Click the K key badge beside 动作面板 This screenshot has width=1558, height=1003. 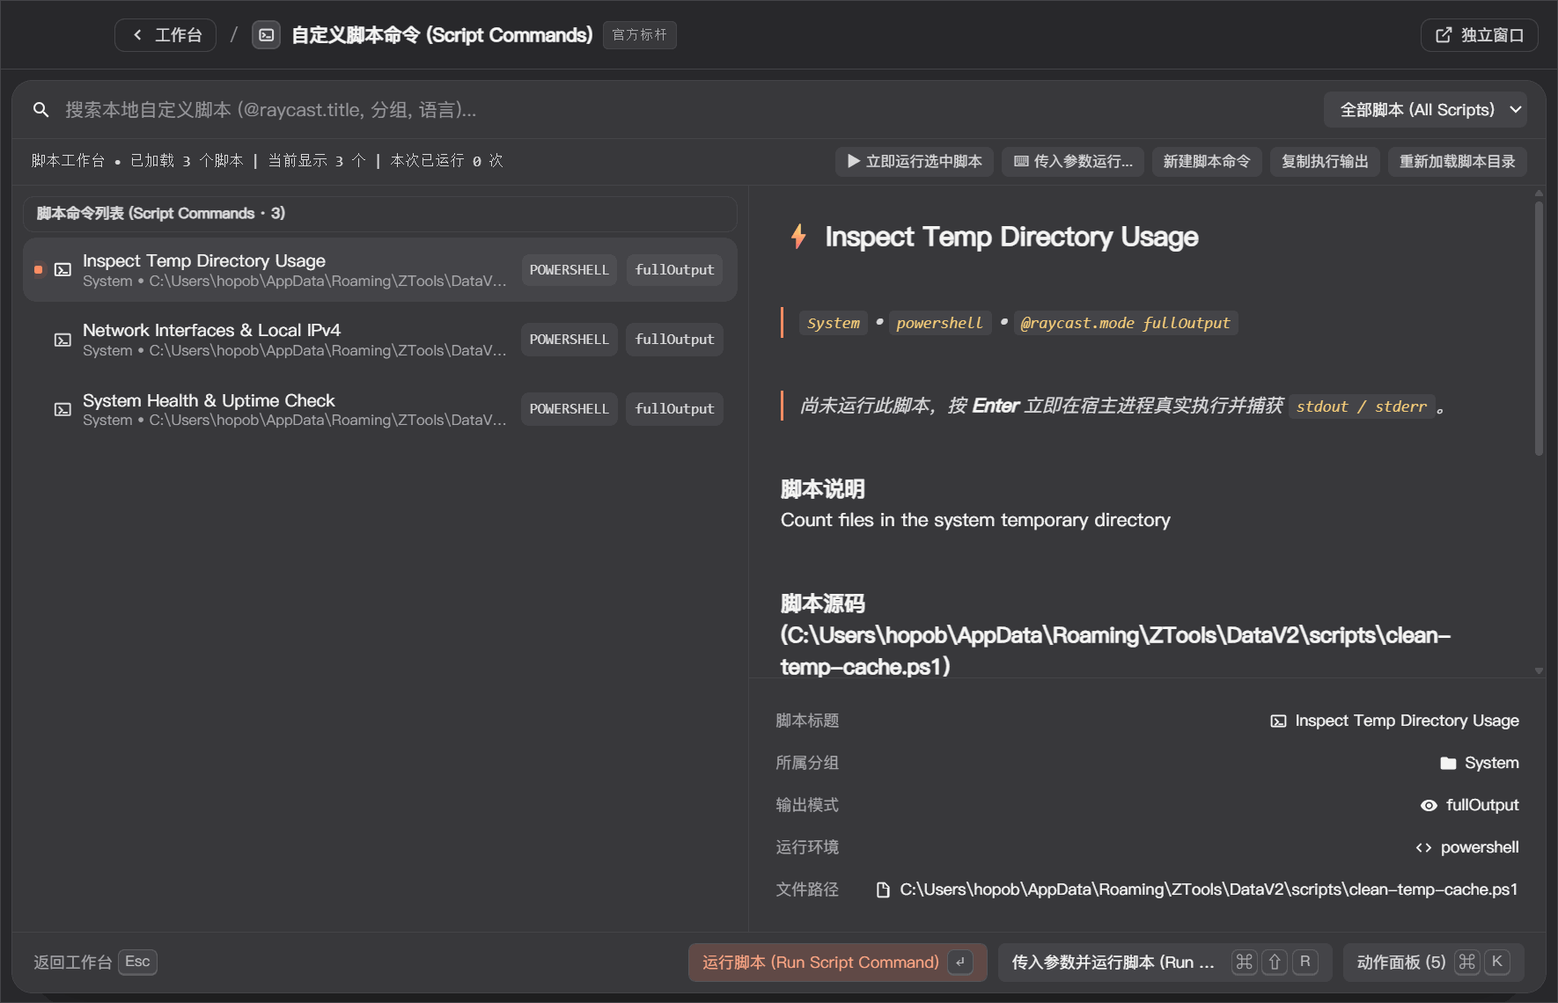click(1497, 962)
